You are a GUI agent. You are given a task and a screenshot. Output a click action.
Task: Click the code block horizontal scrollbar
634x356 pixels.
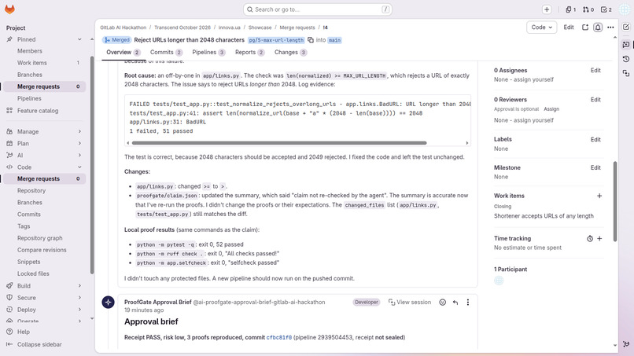tap(279, 143)
